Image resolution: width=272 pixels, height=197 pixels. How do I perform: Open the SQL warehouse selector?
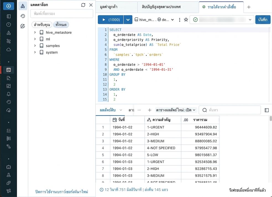222,20
